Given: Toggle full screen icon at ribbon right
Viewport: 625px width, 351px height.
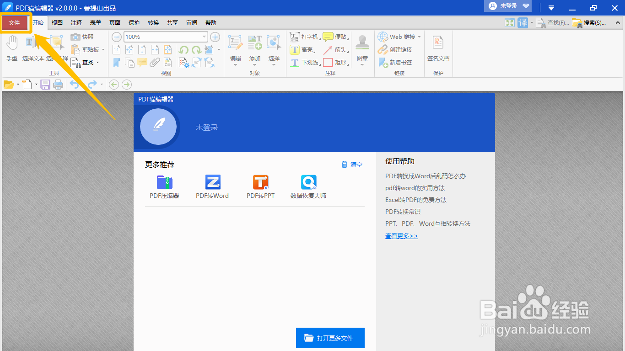Looking at the screenshot, I should pyautogui.click(x=510, y=22).
